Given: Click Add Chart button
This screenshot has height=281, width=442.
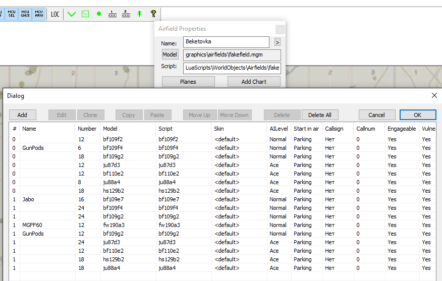Looking at the screenshot, I should click(x=254, y=82).
